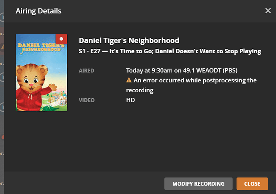Viewport: 276px width, 194px height.
Task: Click the partially hidden warning icon at the left edge
Action: coord(2,47)
